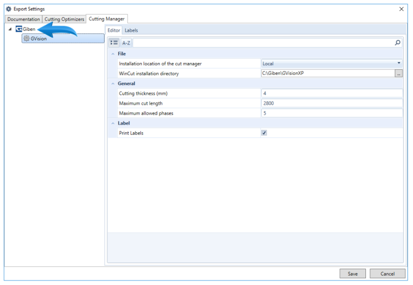Screen dimensions: 413x285
Task: Select the 'Maximum allowed phases' label
Action: pos(146,113)
